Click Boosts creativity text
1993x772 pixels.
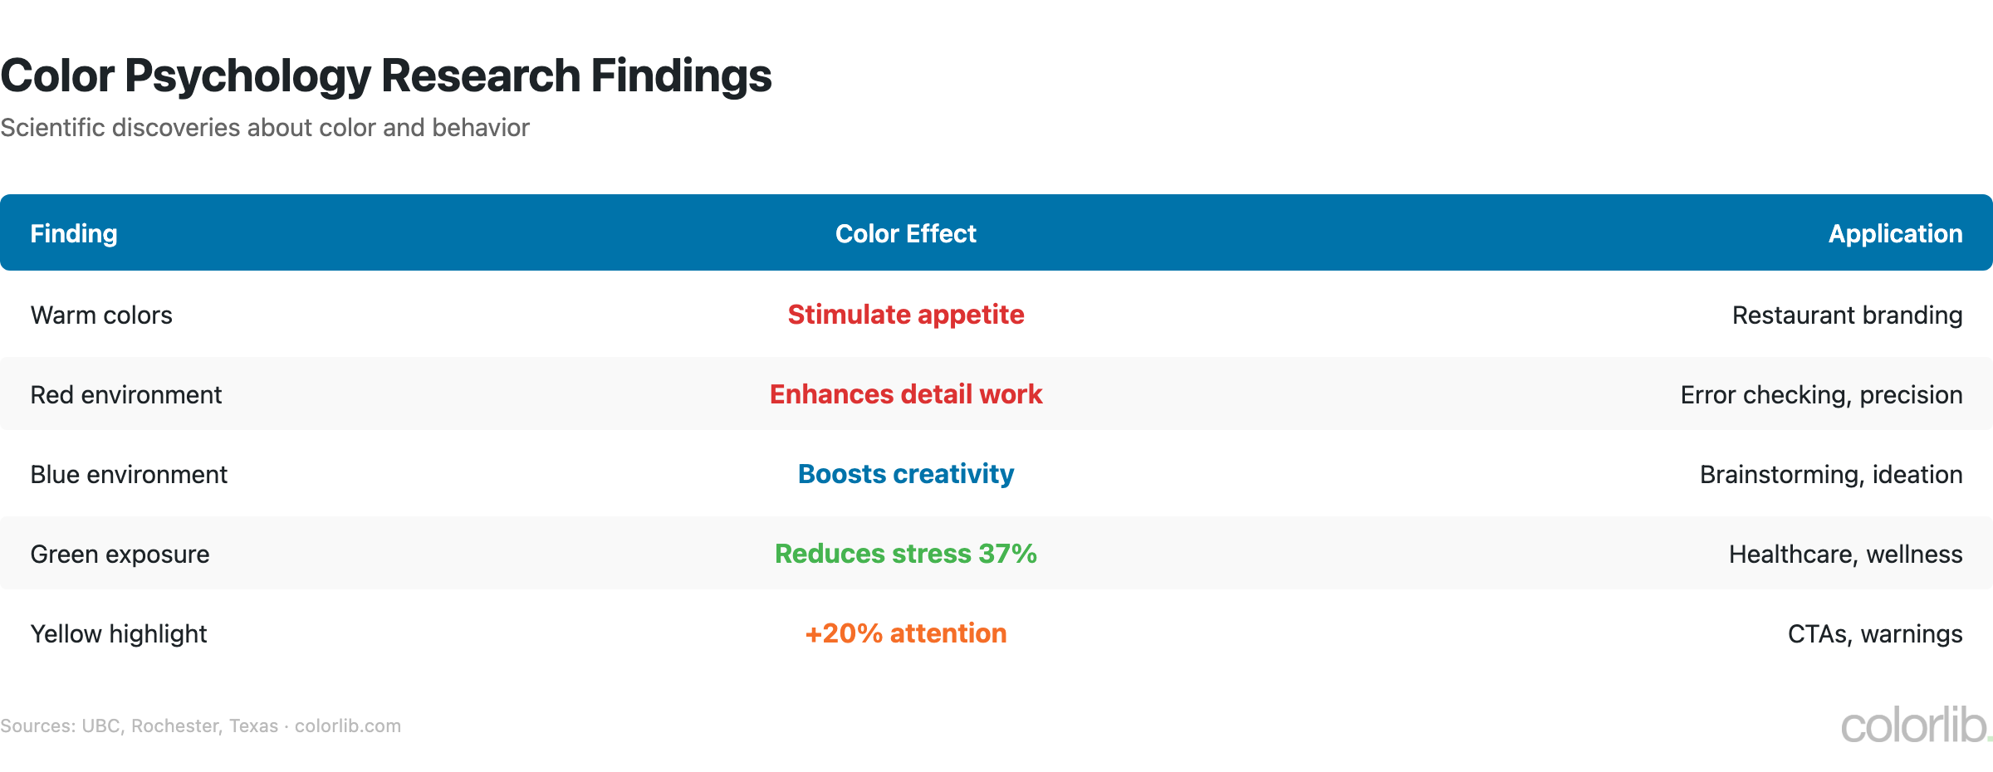(x=905, y=474)
